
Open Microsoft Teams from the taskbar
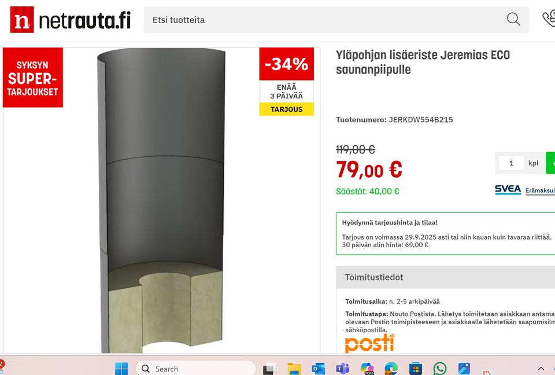click(342, 369)
